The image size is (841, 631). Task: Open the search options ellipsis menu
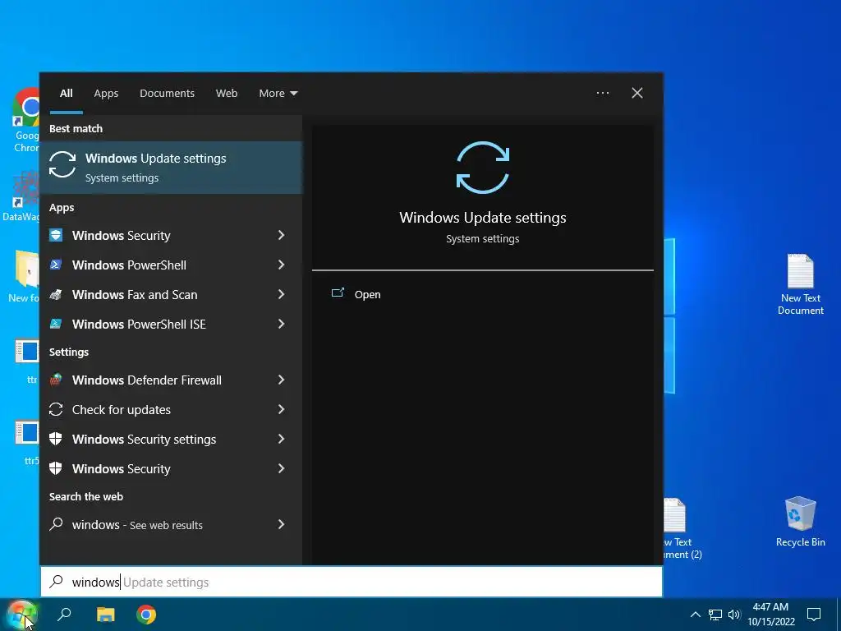coord(603,93)
